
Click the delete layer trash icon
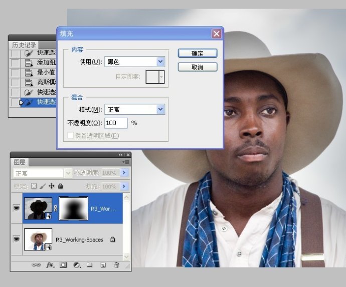coord(116,265)
